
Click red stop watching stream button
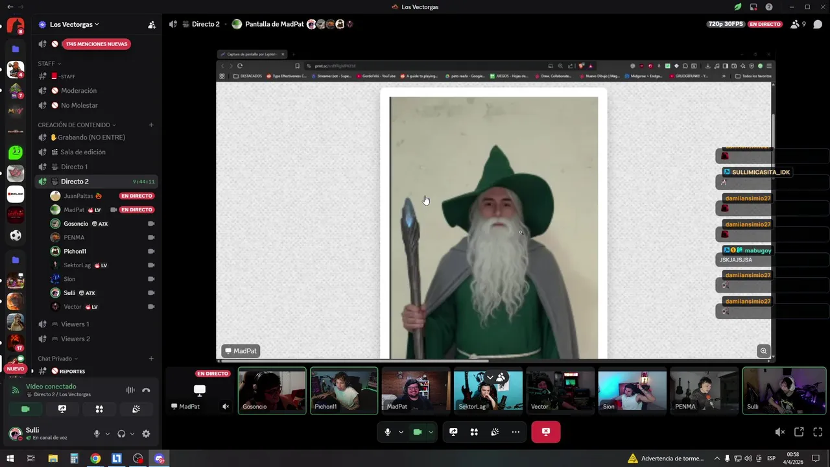[x=546, y=432]
